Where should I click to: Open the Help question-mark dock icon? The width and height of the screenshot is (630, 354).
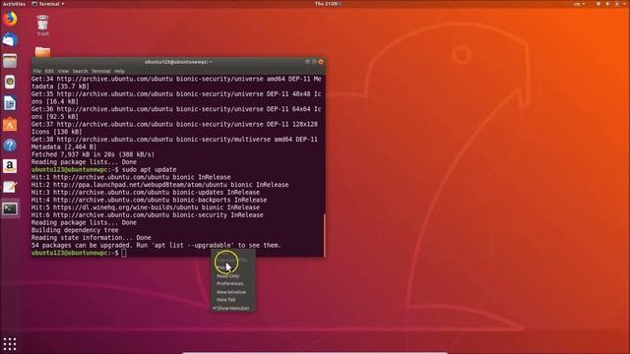tap(10, 146)
